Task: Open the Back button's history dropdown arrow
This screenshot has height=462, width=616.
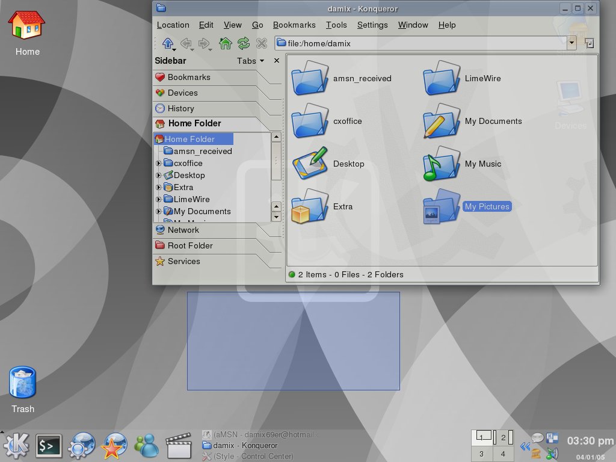Action: pyautogui.click(x=192, y=49)
